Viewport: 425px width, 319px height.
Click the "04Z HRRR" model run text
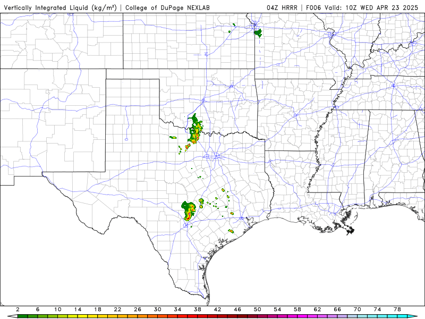point(282,8)
